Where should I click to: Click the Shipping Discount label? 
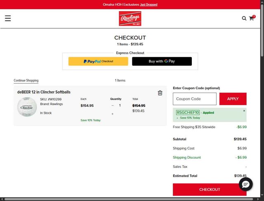(x=187, y=157)
